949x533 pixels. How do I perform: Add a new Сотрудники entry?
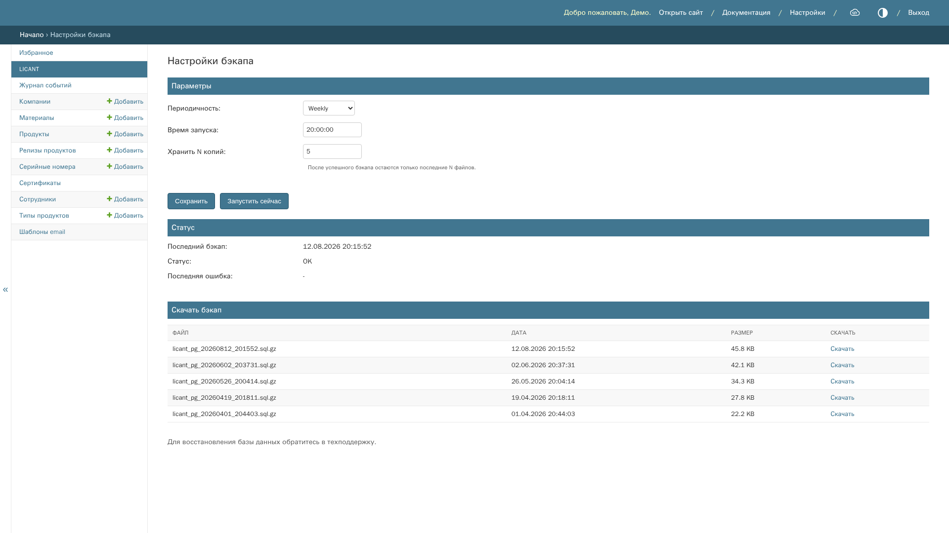[125, 199]
